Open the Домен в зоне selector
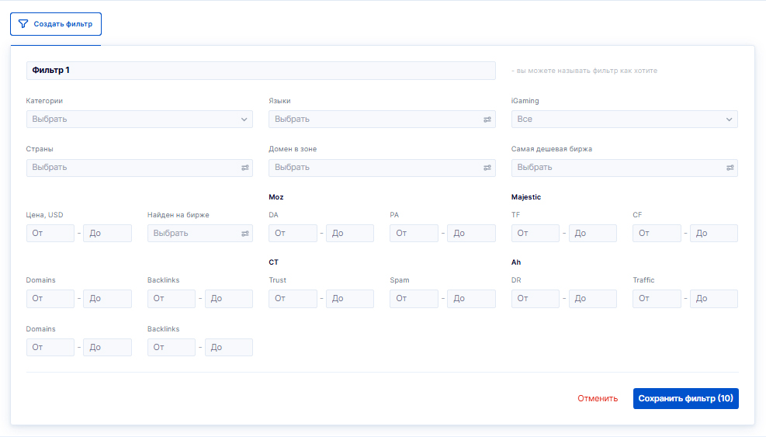Screen dimensions: 766x437 click(382, 168)
